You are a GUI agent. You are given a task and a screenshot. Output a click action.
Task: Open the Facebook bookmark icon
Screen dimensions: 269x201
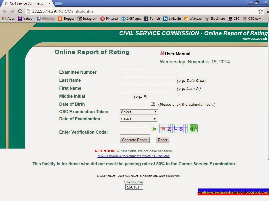tap(39, 19)
